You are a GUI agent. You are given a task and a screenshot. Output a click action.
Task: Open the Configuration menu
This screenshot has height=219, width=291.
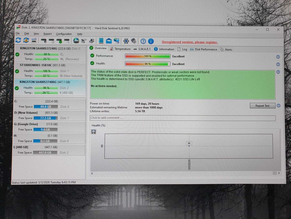tap(64, 34)
